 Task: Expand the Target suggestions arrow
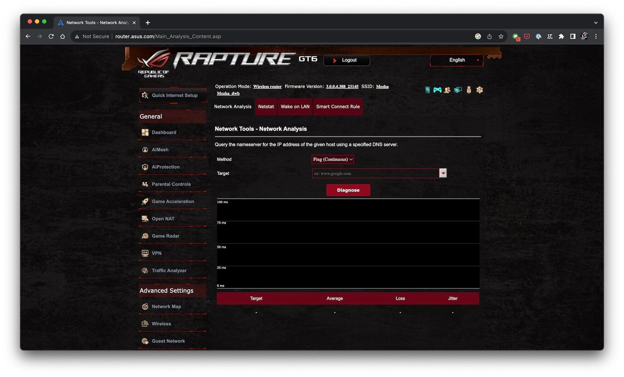point(443,173)
